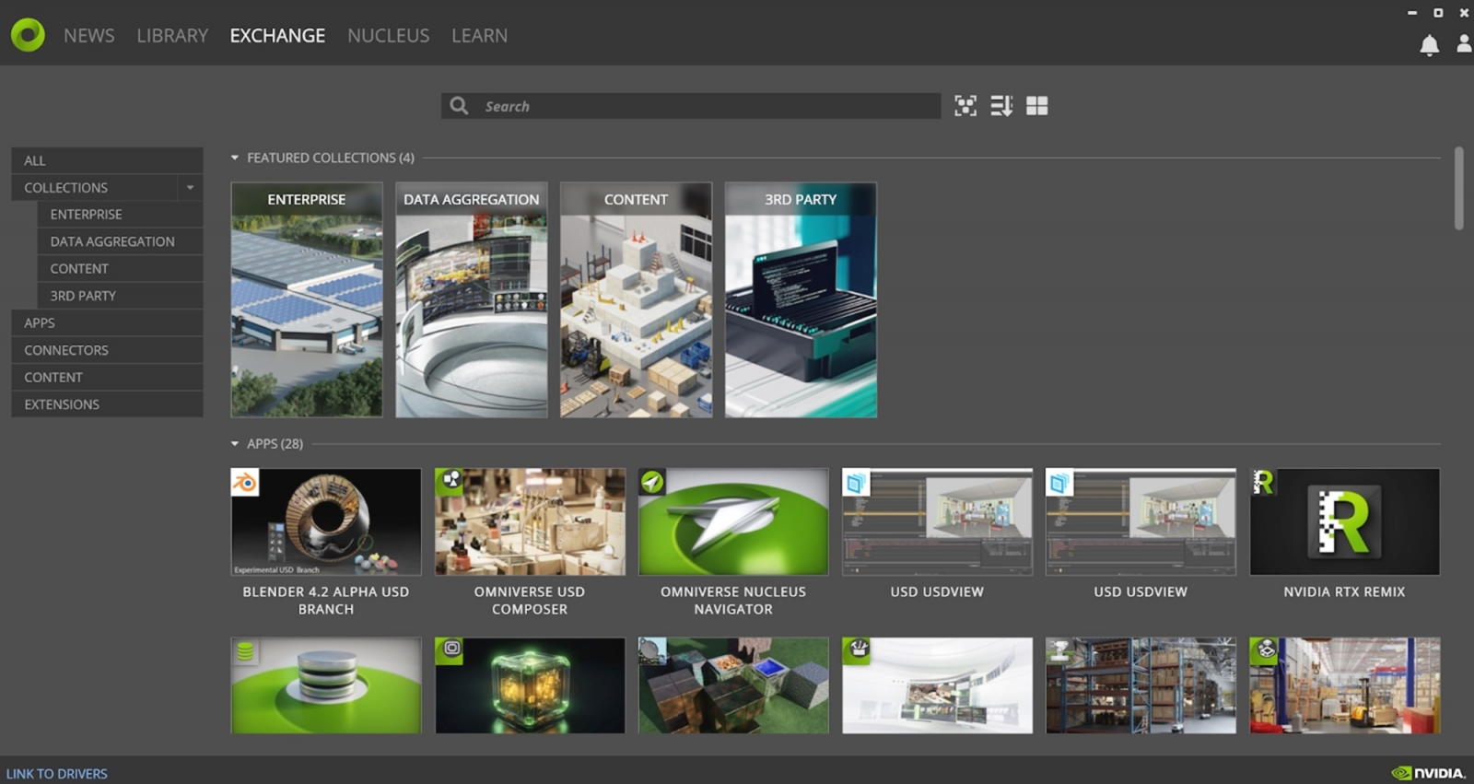
Task: Switch to the Library tab
Action: (172, 36)
